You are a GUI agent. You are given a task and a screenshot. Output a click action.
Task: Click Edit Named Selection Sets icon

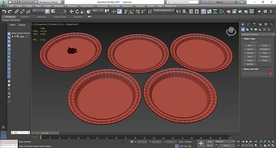coord(150,11)
